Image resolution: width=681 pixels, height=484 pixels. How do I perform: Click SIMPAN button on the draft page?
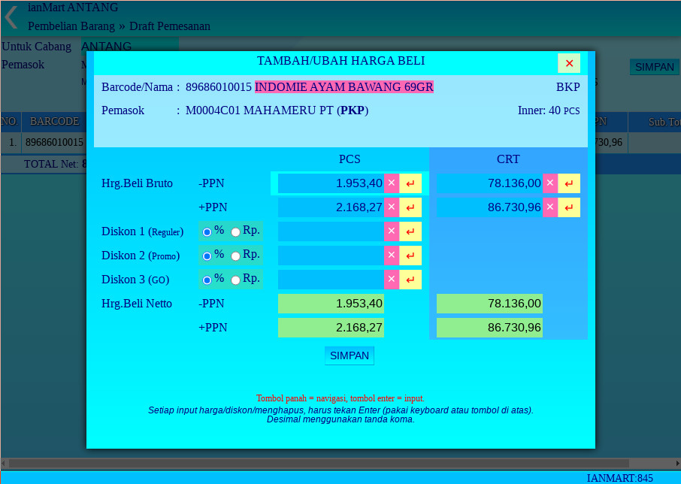coord(654,67)
